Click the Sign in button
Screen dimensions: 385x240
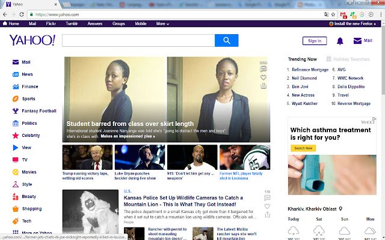[314, 41]
